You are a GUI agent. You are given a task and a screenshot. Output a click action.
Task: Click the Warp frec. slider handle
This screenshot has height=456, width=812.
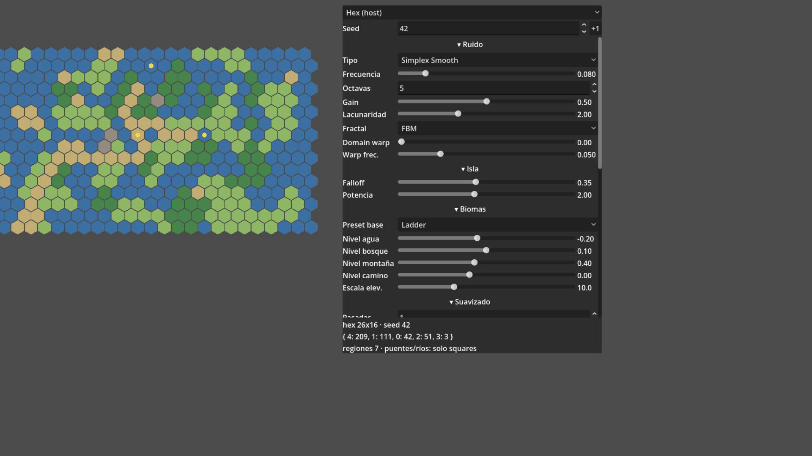click(440, 154)
